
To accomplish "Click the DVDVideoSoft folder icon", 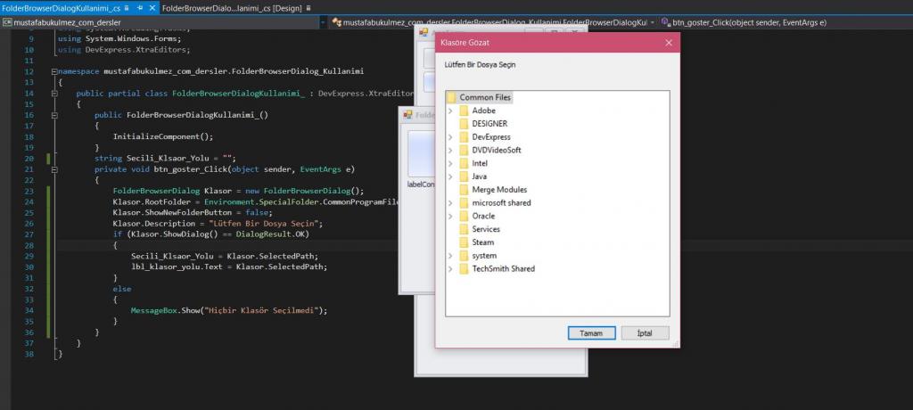I will pos(464,151).
